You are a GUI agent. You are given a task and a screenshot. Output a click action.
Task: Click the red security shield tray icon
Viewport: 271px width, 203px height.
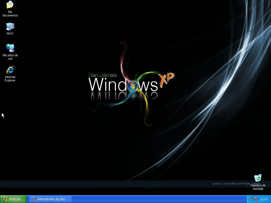click(x=256, y=199)
